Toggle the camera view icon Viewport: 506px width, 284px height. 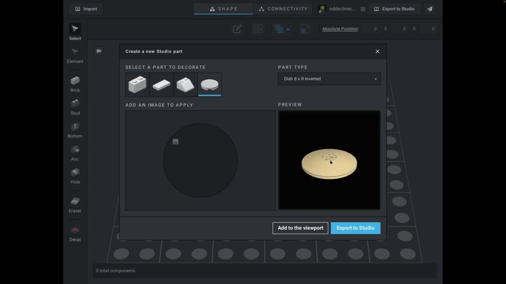(x=99, y=51)
